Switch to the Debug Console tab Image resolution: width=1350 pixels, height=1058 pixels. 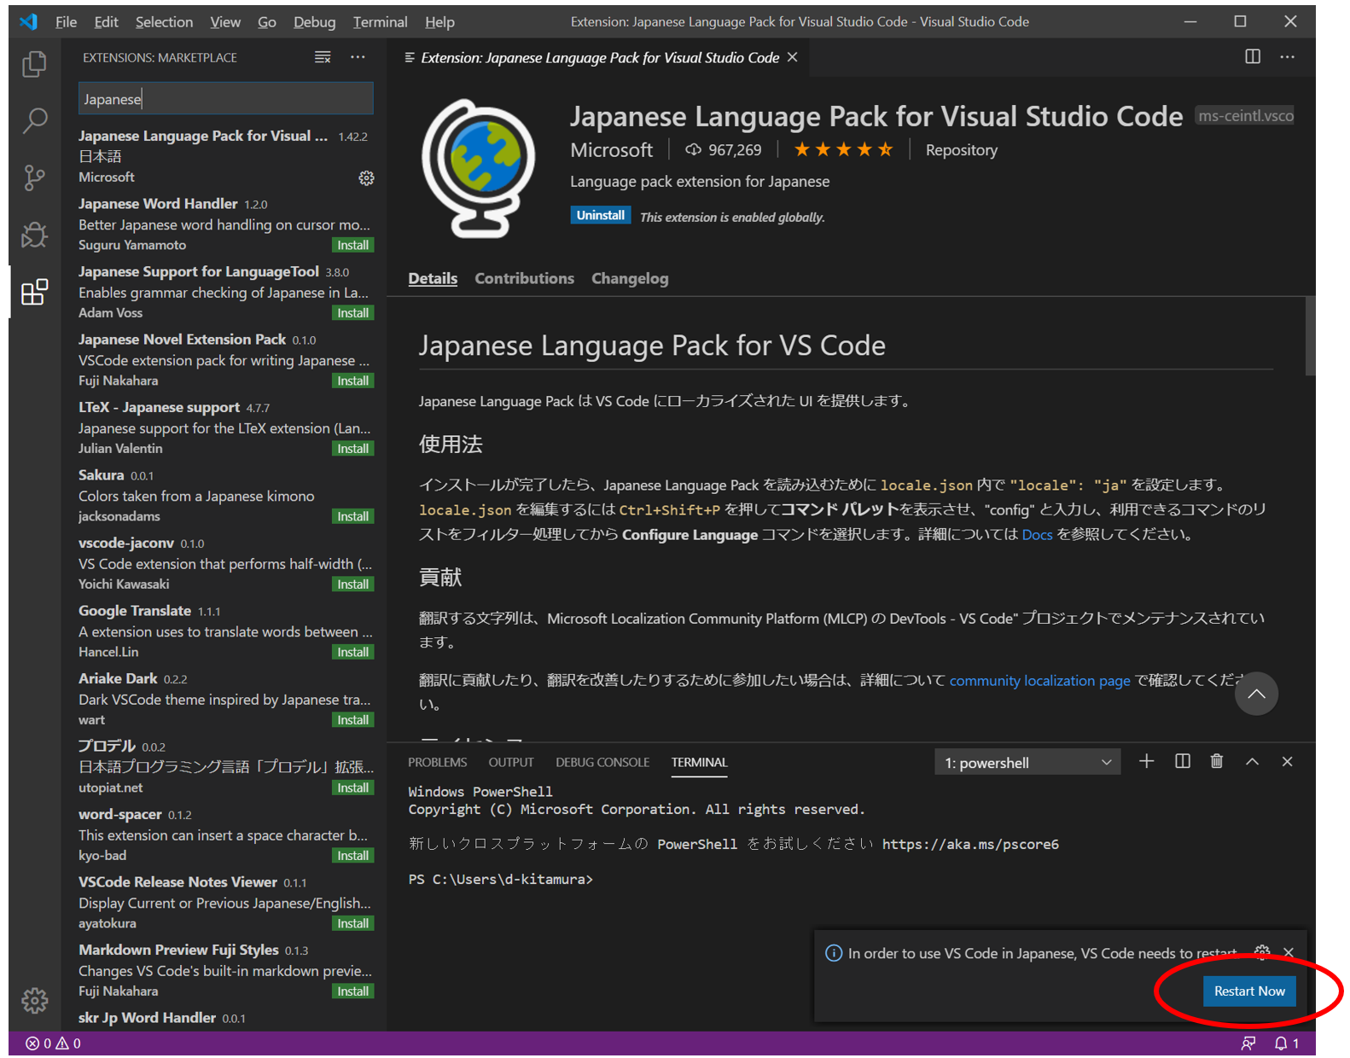pyautogui.click(x=602, y=762)
